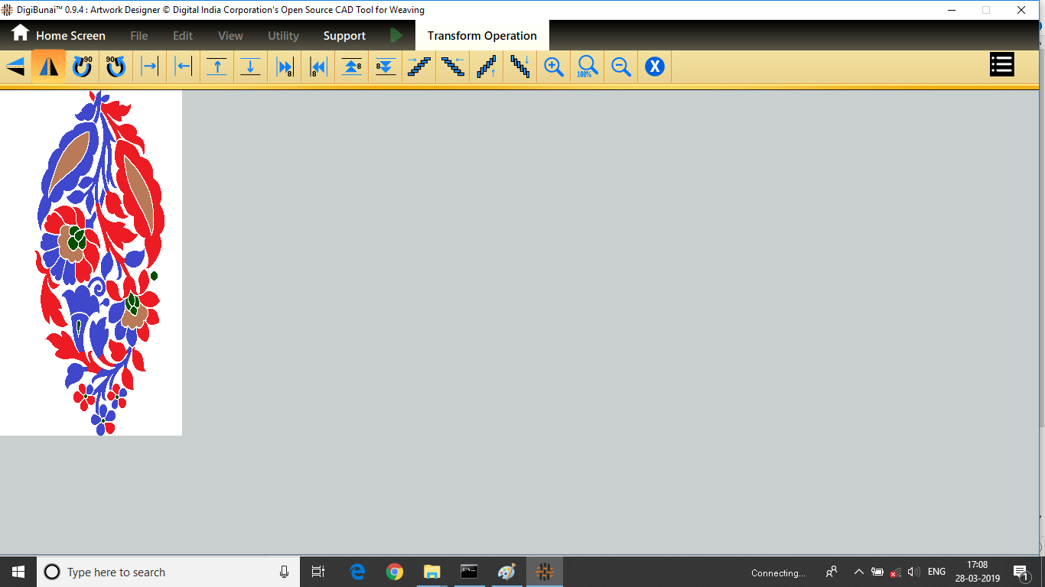
Task: Reset zoom to 100%
Action: coord(587,66)
